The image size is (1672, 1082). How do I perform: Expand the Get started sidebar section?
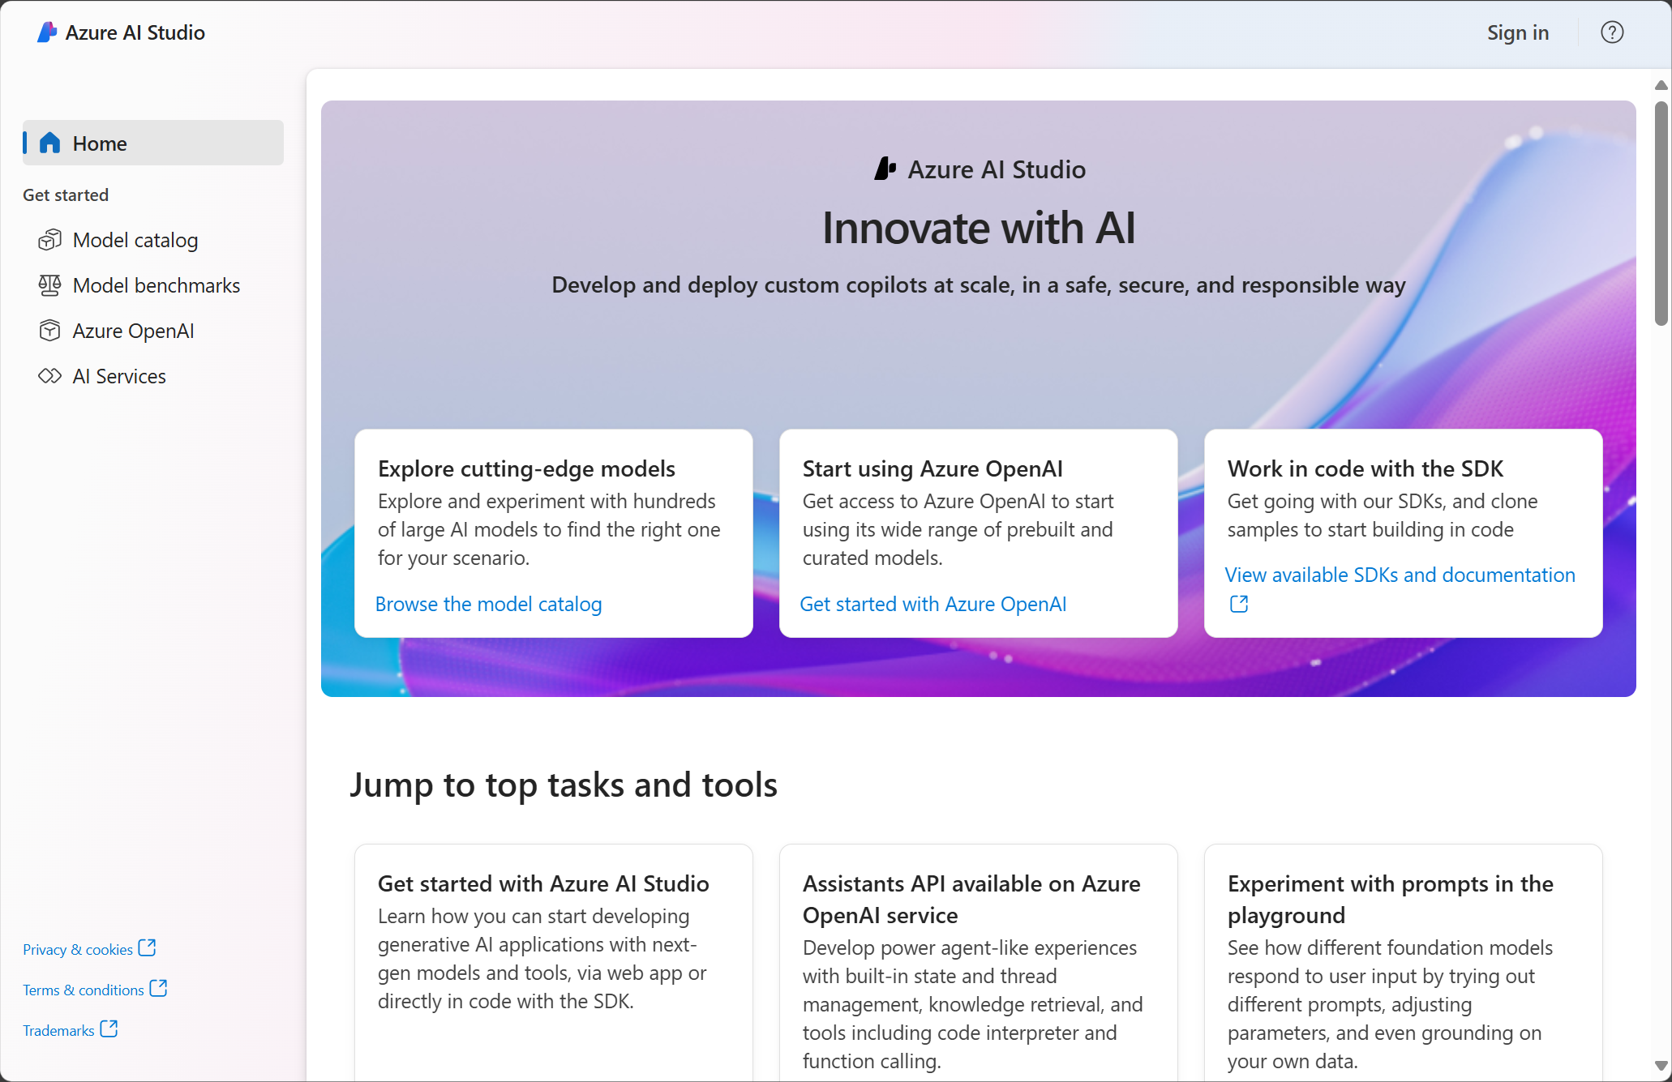(65, 194)
